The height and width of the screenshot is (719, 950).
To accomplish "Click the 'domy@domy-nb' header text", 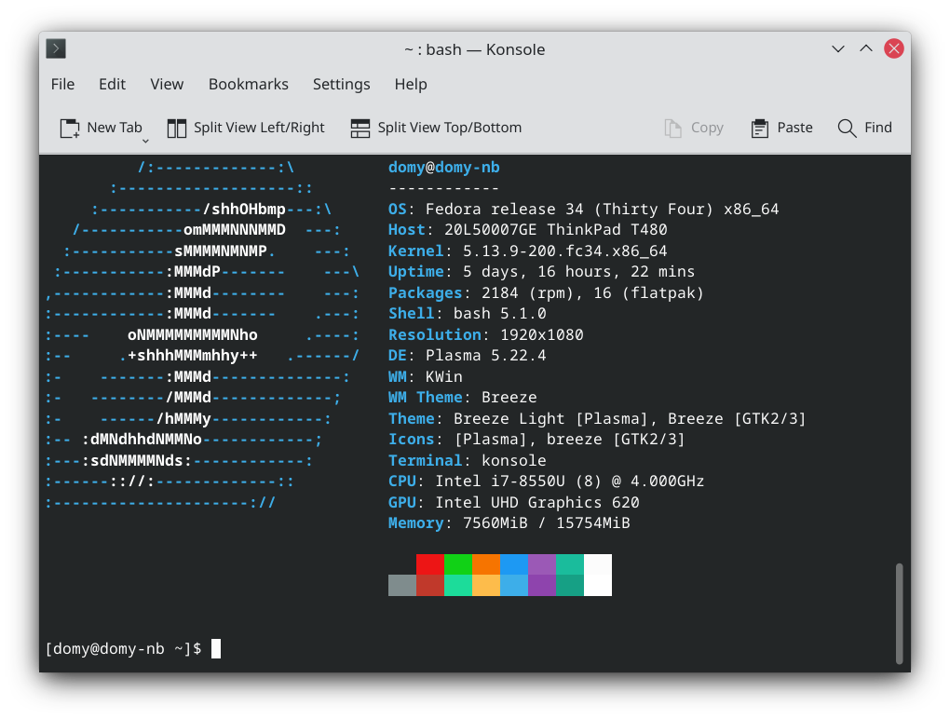I will point(444,168).
